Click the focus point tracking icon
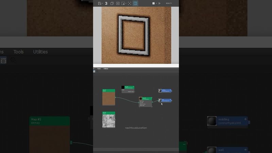 tap(130, 3)
